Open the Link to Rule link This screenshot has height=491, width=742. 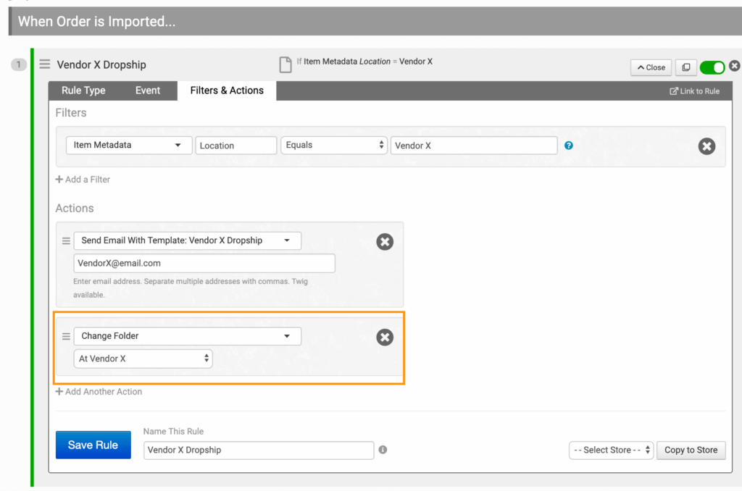coord(694,91)
